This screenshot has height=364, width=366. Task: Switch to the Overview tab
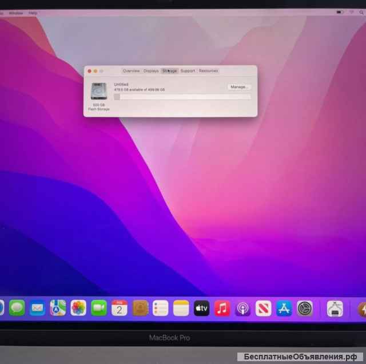[131, 71]
